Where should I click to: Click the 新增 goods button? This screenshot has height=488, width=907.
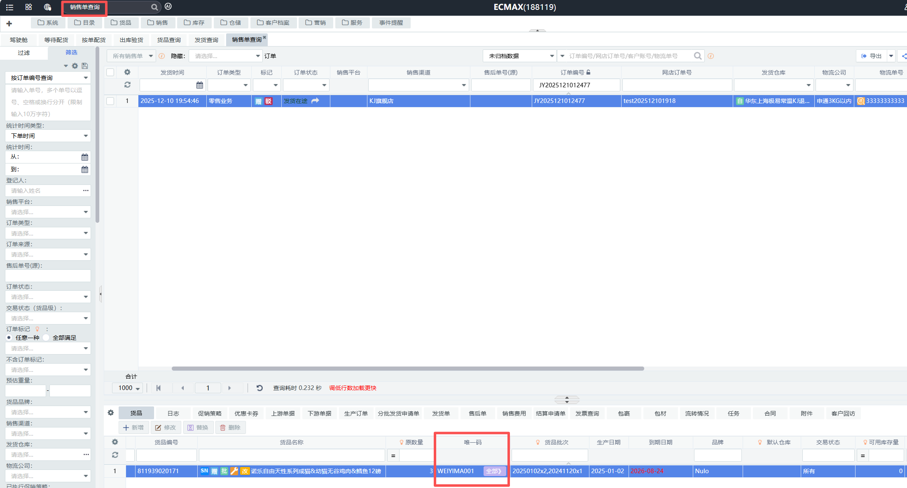[133, 427]
